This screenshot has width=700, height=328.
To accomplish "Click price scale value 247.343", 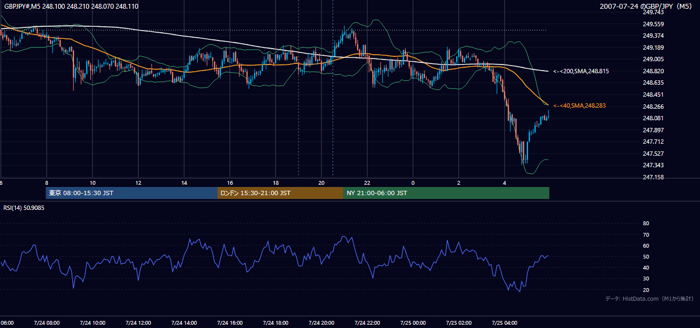I will [653, 165].
